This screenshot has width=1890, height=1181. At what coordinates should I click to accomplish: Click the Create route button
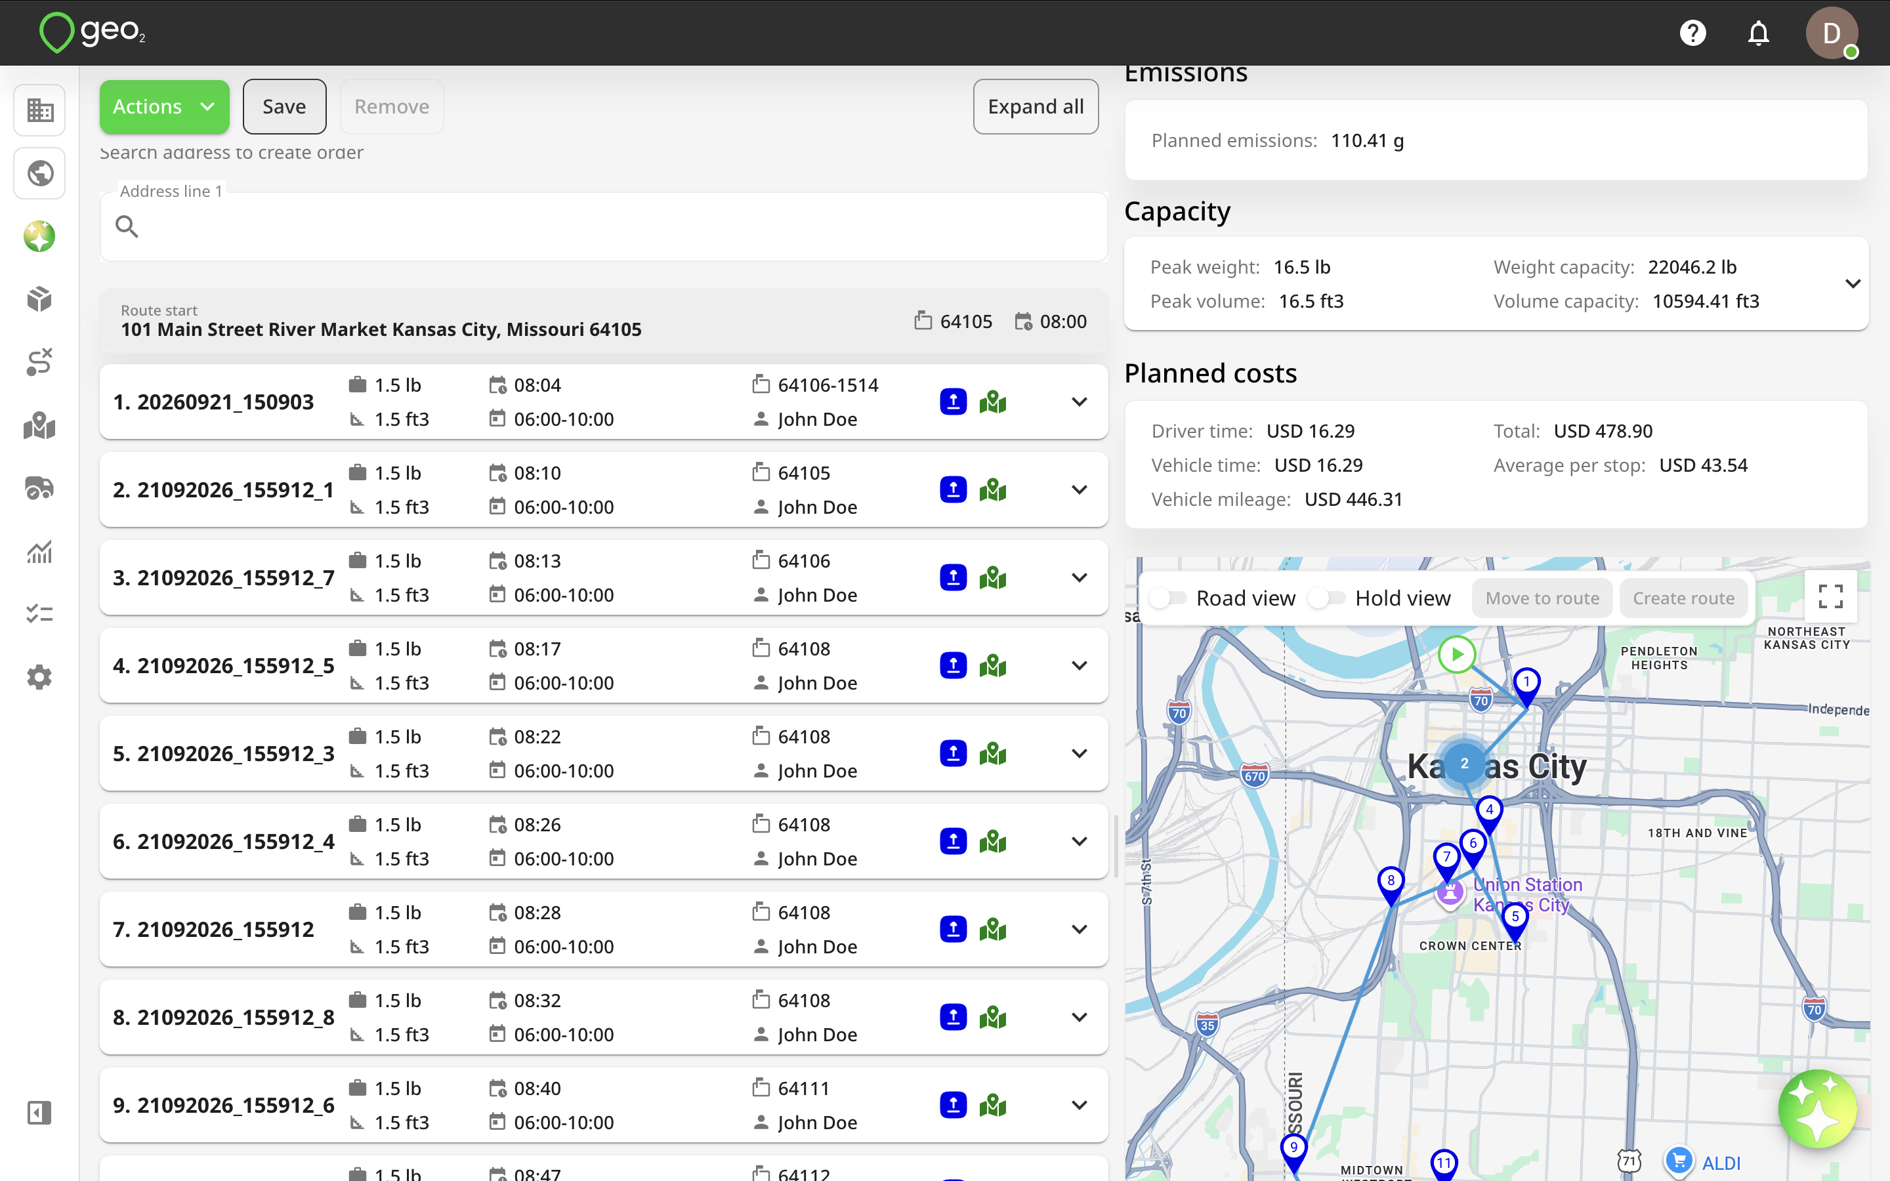(x=1683, y=598)
